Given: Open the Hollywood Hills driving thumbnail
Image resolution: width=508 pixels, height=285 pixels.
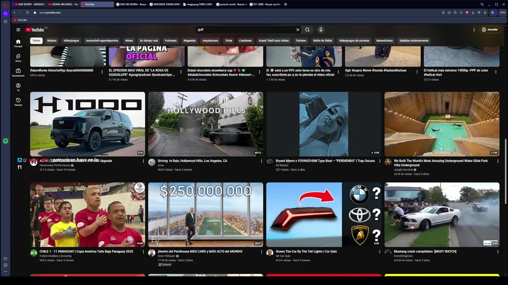Looking at the screenshot, I should 206,124.
